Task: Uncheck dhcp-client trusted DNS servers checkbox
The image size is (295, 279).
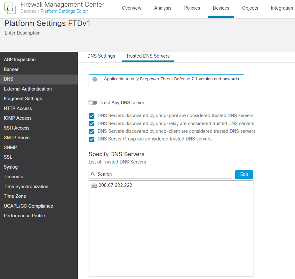Action: click(x=92, y=131)
